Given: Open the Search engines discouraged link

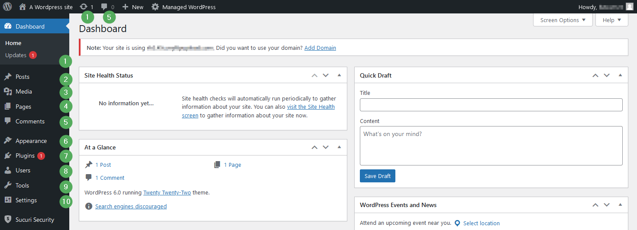Looking at the screenshot, I should click(131, 206).
